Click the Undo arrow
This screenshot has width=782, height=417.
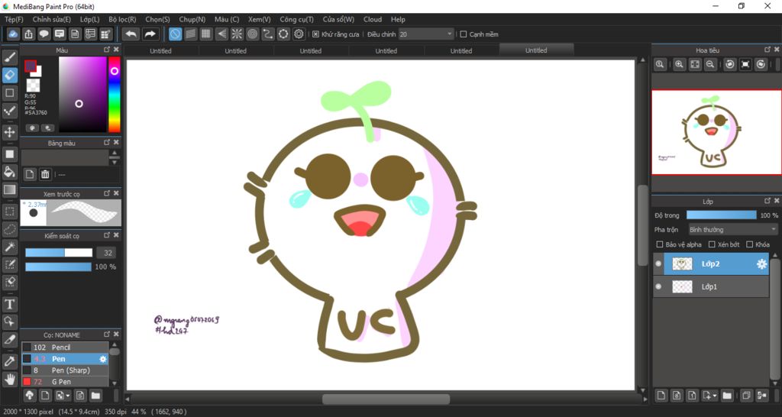(x=131, y=34)
